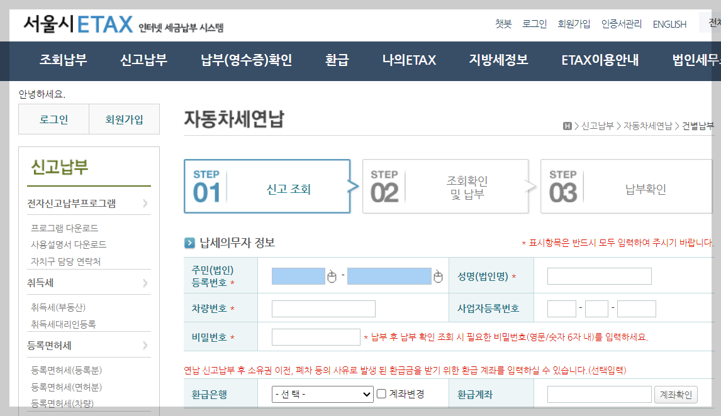Click inside the 차량번호 input field

[325, 308]
